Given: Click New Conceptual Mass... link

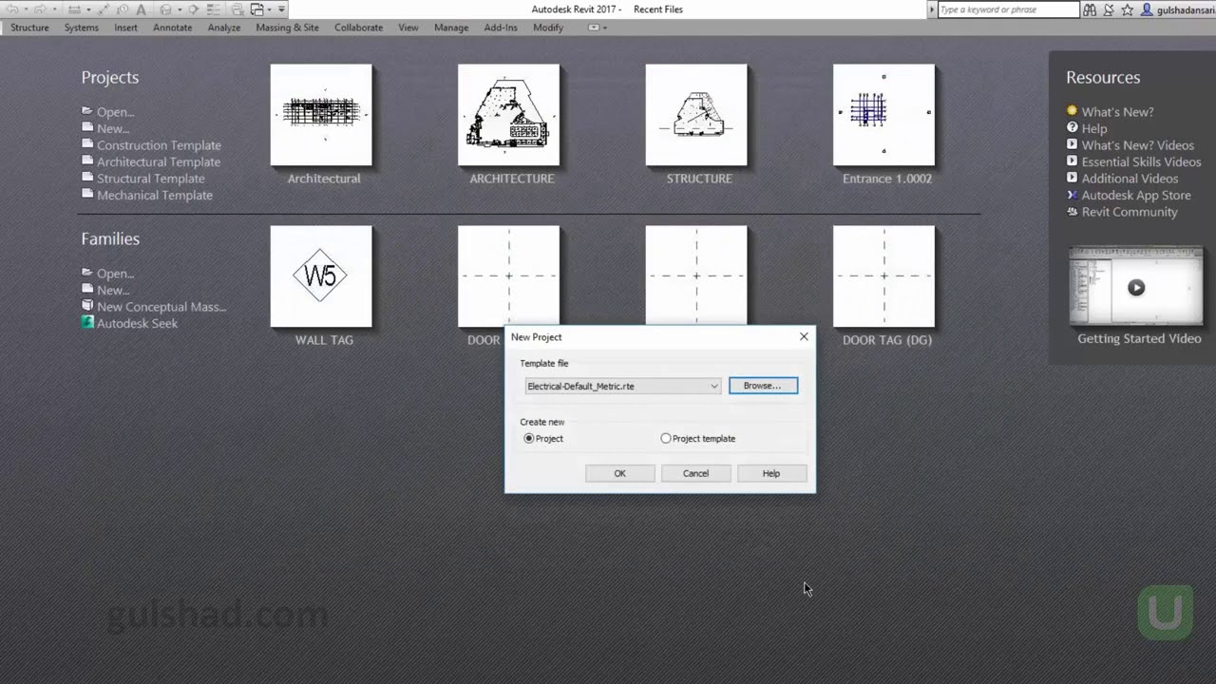Looking at the screenshot, I should [x=161, y=307].
